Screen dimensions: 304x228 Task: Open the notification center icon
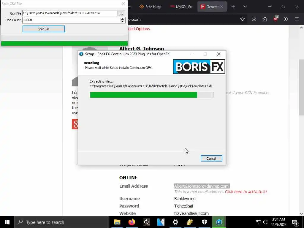tap(294, 222)
